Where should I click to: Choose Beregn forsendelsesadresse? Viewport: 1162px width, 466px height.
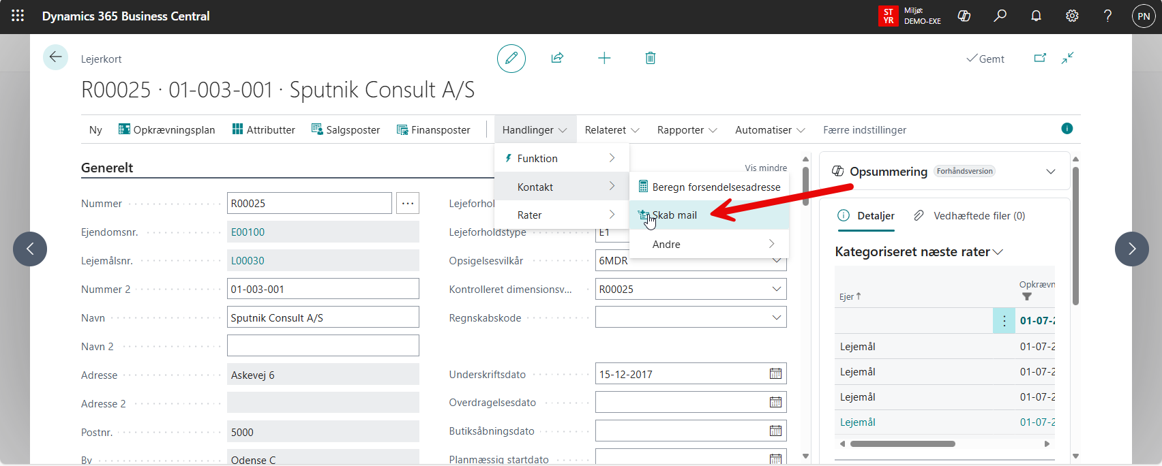click(709, 187)
